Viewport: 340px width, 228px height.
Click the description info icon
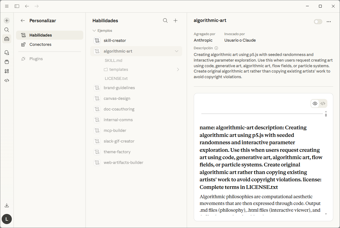pos(216,48)
